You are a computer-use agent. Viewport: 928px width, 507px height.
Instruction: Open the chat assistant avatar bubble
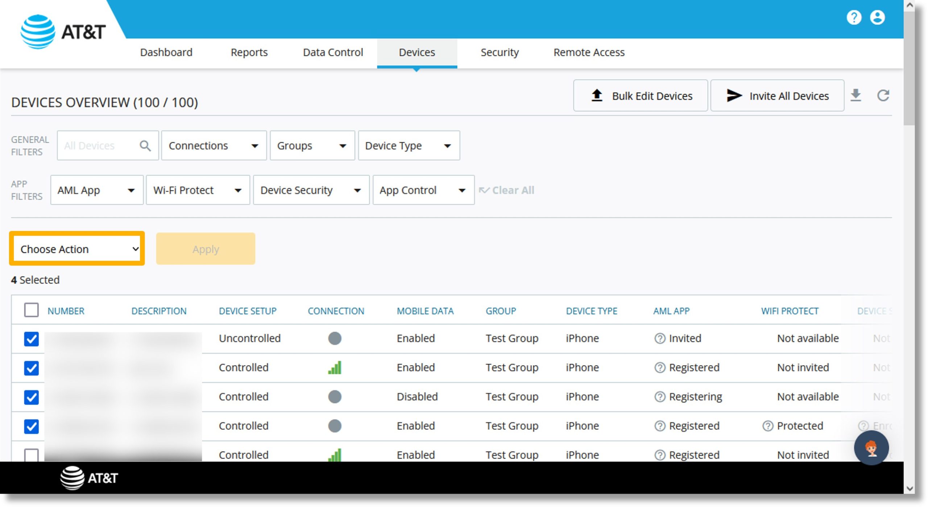coord(871,448)
